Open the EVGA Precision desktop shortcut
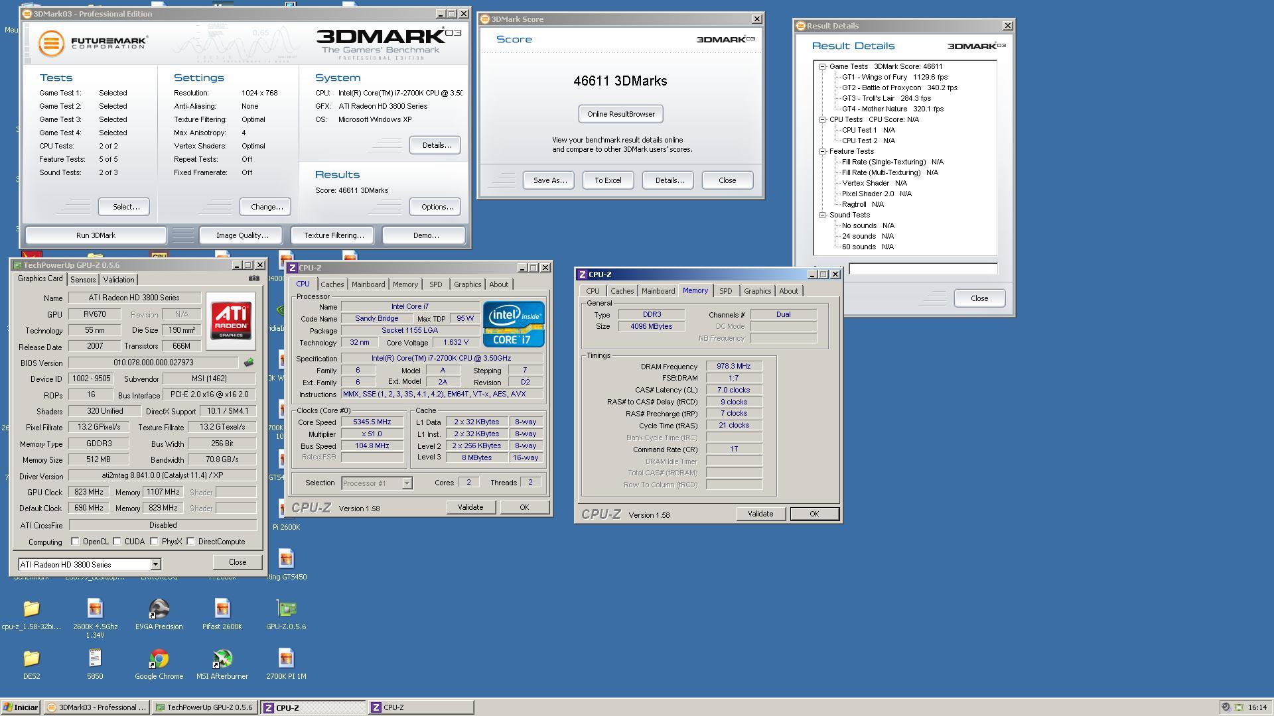The image size is (1274, 716). 159,615
